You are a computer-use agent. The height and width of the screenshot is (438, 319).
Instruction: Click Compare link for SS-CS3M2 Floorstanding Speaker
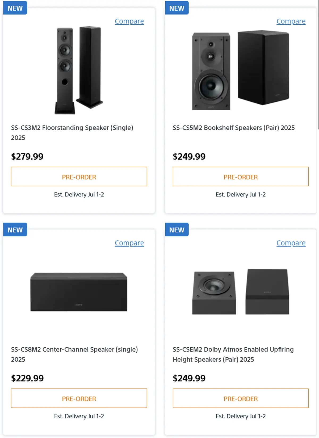point(129,21)
